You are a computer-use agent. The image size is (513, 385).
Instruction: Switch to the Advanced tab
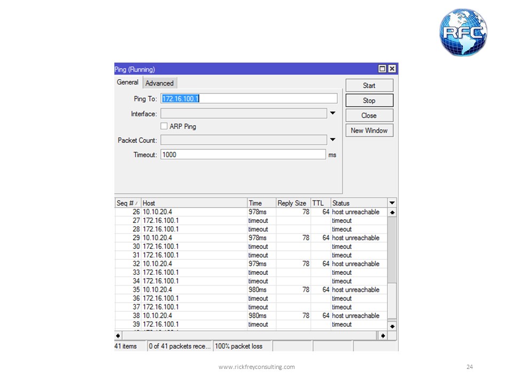[160, 82]
